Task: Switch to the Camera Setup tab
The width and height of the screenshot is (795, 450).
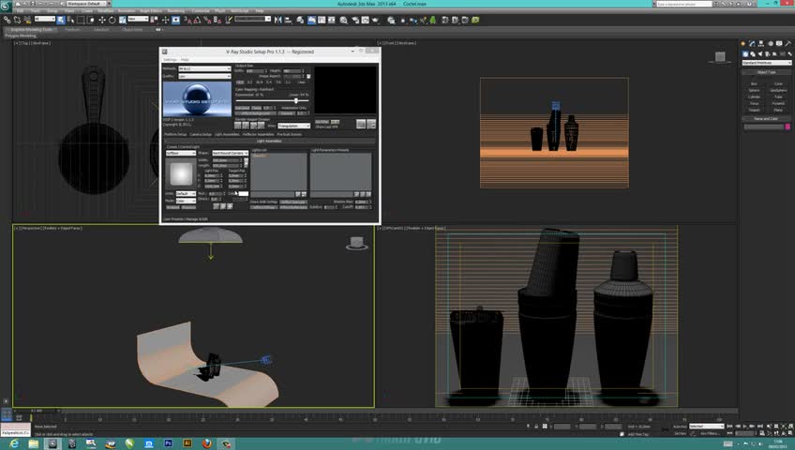Action: click(x=201, y=134)
